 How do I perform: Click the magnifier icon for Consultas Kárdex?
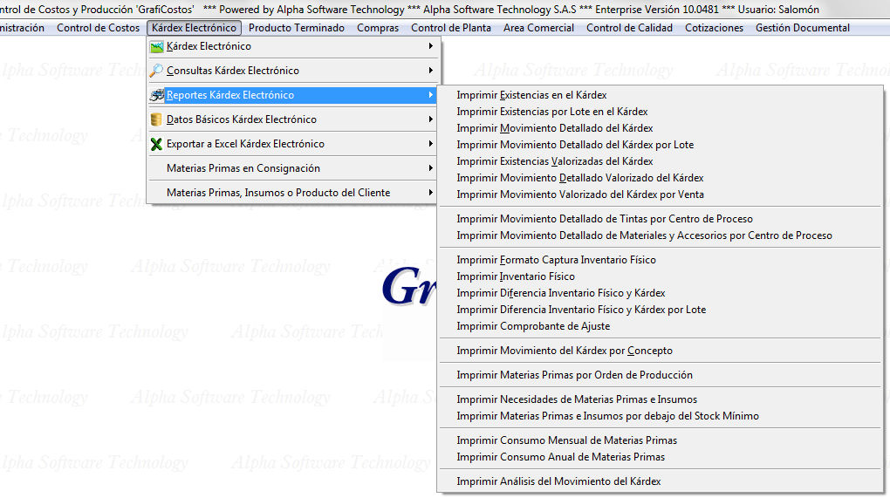157,71
